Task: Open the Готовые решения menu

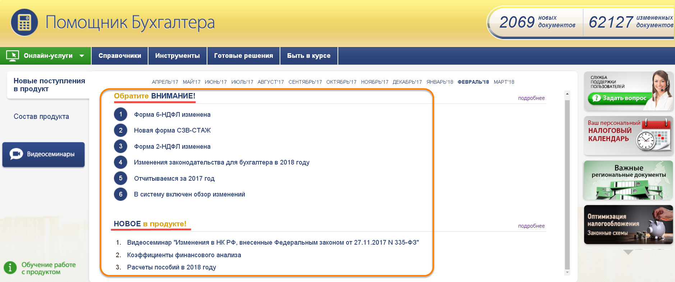Action: 243,56
